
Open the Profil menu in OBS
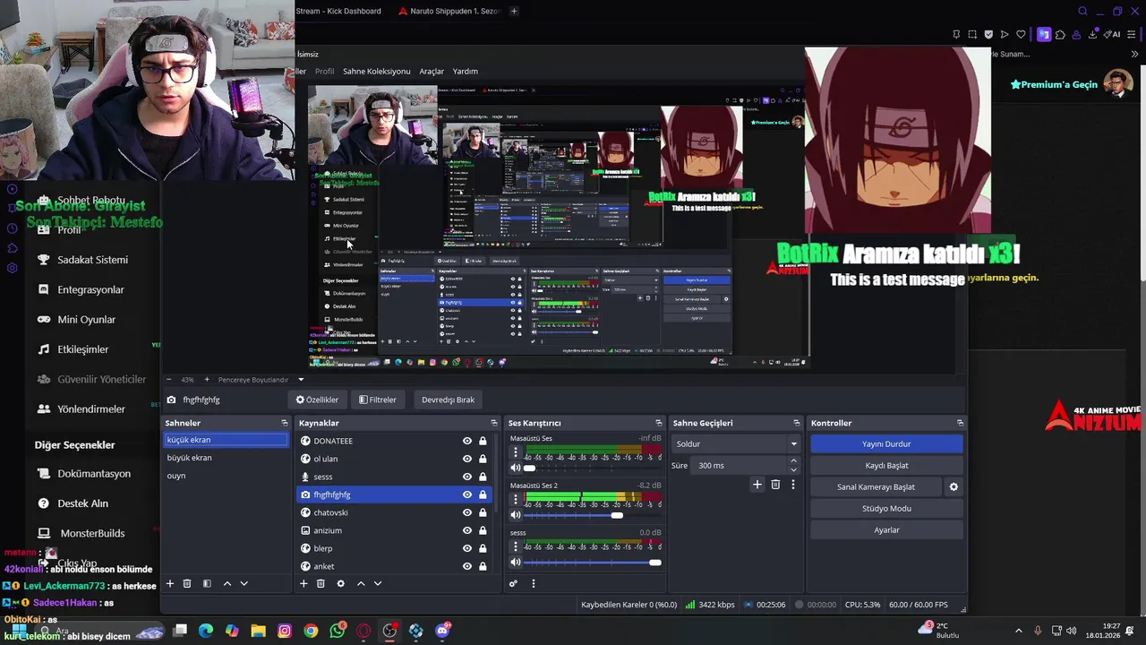[x=324, y=72]
